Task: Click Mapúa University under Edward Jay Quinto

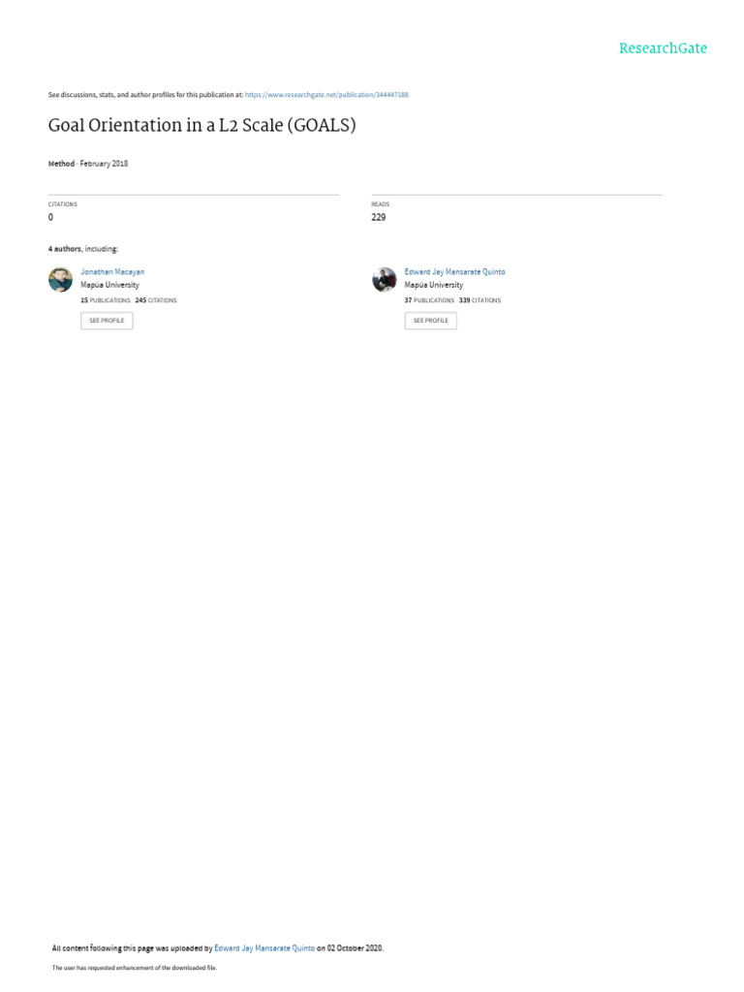Action: point(434,286)
